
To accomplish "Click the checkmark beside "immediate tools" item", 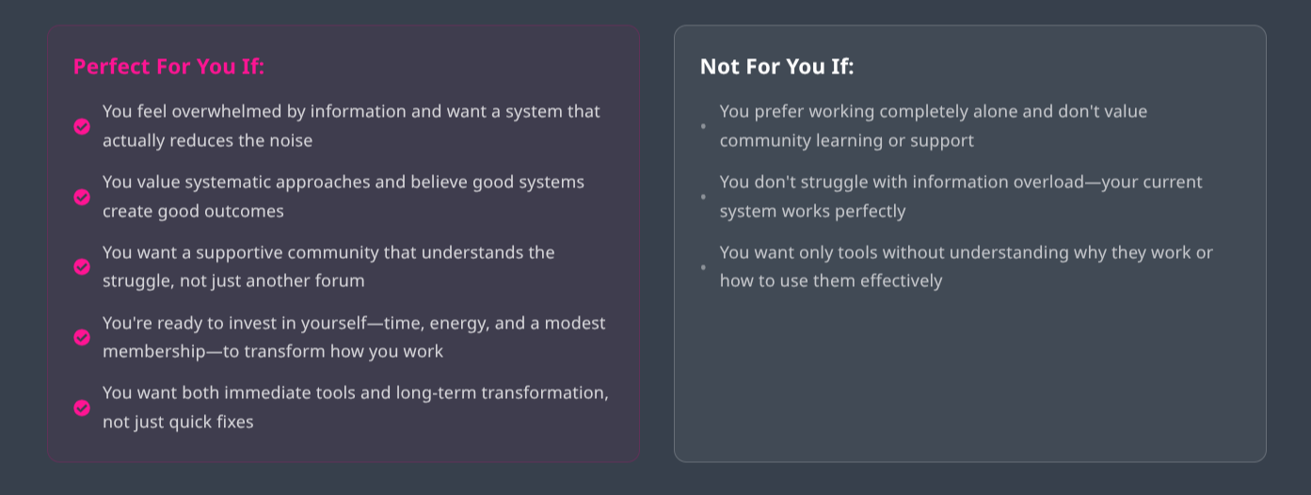I will pos(82,407).
